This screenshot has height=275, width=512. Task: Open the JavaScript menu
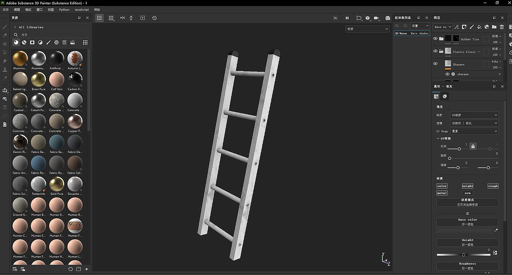(82, 10)
